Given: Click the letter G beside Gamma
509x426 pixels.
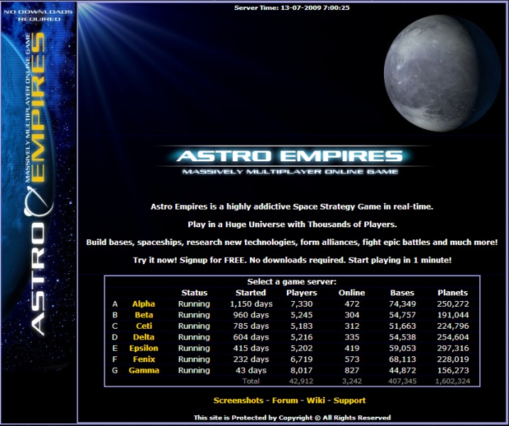Looking at the screenshot, I should [114, 370].
